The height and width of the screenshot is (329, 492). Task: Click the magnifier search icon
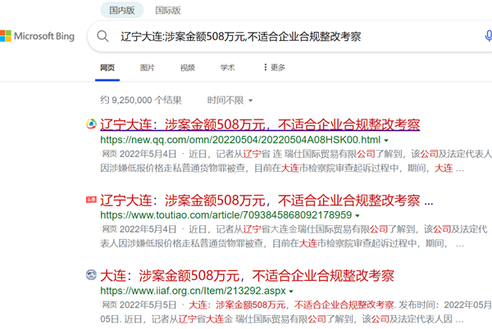(x=104, y=37)
